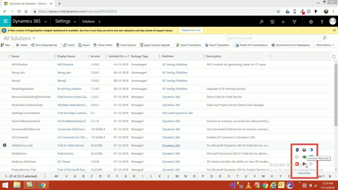
Task: Toggle the hidden tray icons arrow
Action: (x=304, y=186)
